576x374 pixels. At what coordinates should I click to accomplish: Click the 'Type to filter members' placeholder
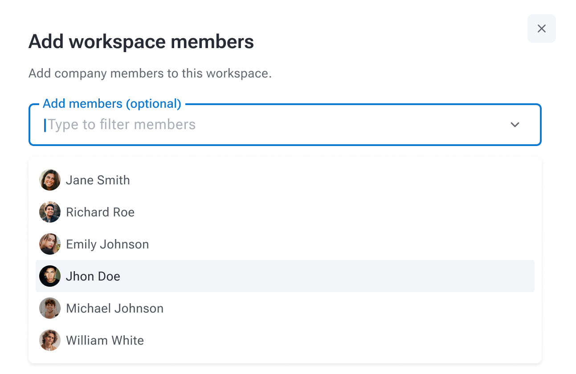[x=122, y=125]
